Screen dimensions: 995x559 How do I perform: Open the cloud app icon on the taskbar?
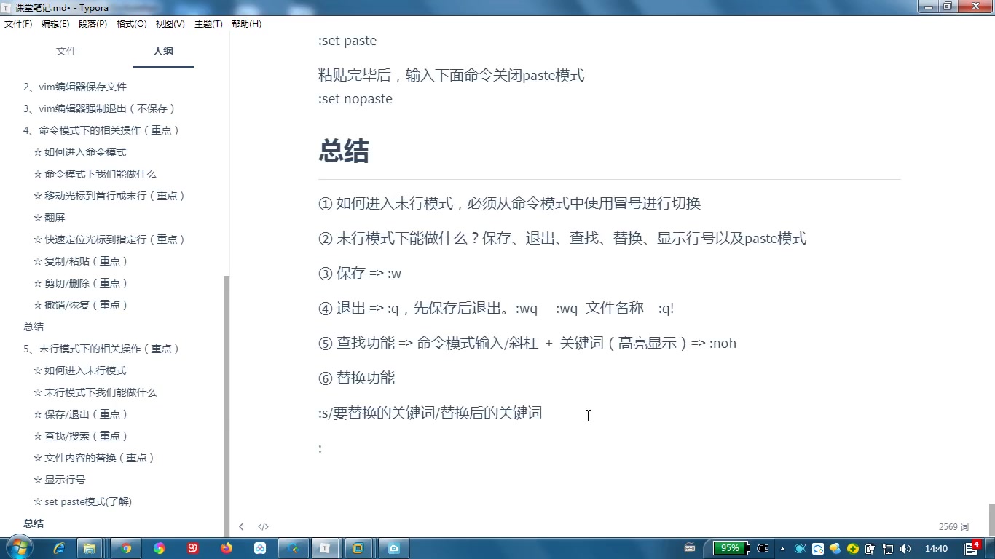point(394,548)
